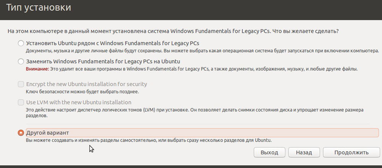Choose the 'Заменить Windows Fundamentals' radio circle
Image resolution: width=382 pixels, height=168 pixels.
coord(21,61)
